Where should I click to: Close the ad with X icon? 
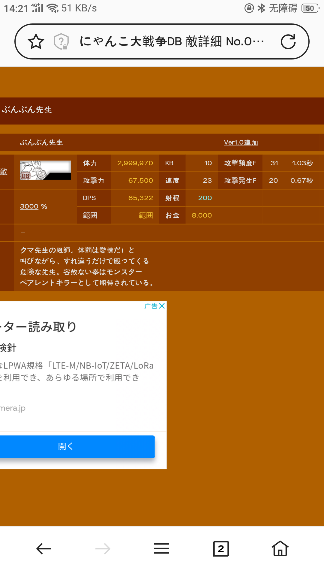click(162, 306)
